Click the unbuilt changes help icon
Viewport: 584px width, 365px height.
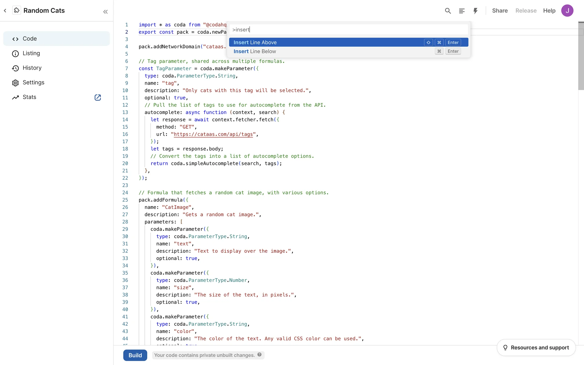[x=259, y=355]
